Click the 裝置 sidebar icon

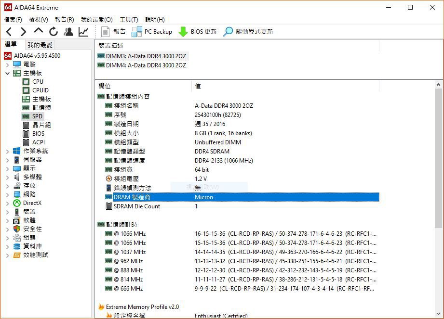(17, 212)
